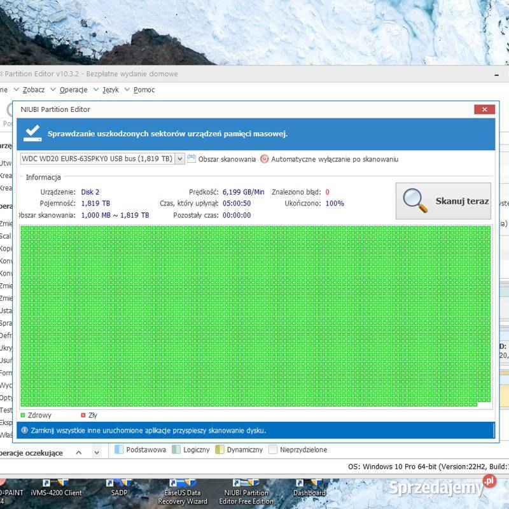The width and height of the screenshot is (509, 509).
Task: Click the 6,199 GB/Min speed value
Action: 243,192
